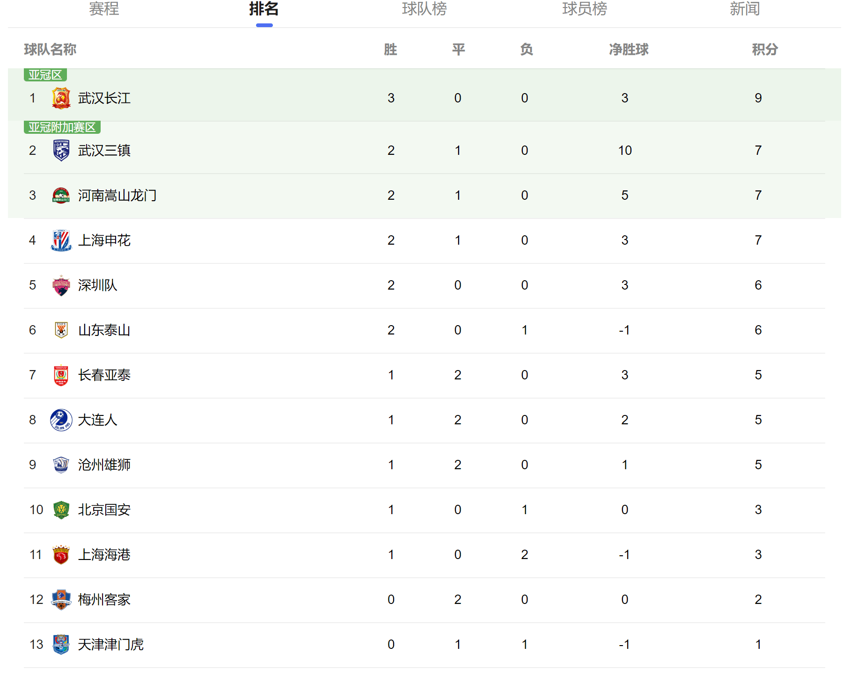The height and width of the screenshot is (676, 850).
Task: Click the 净胜球 column header
Action: pos(628,49)
